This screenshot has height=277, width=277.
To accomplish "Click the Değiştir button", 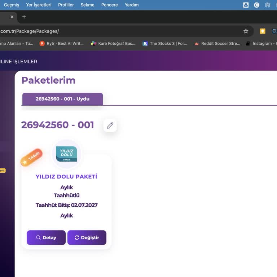I will click(x=87, y=238).
